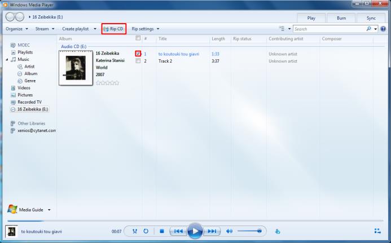Check the Track 2 checkbox

click(138, 61)
